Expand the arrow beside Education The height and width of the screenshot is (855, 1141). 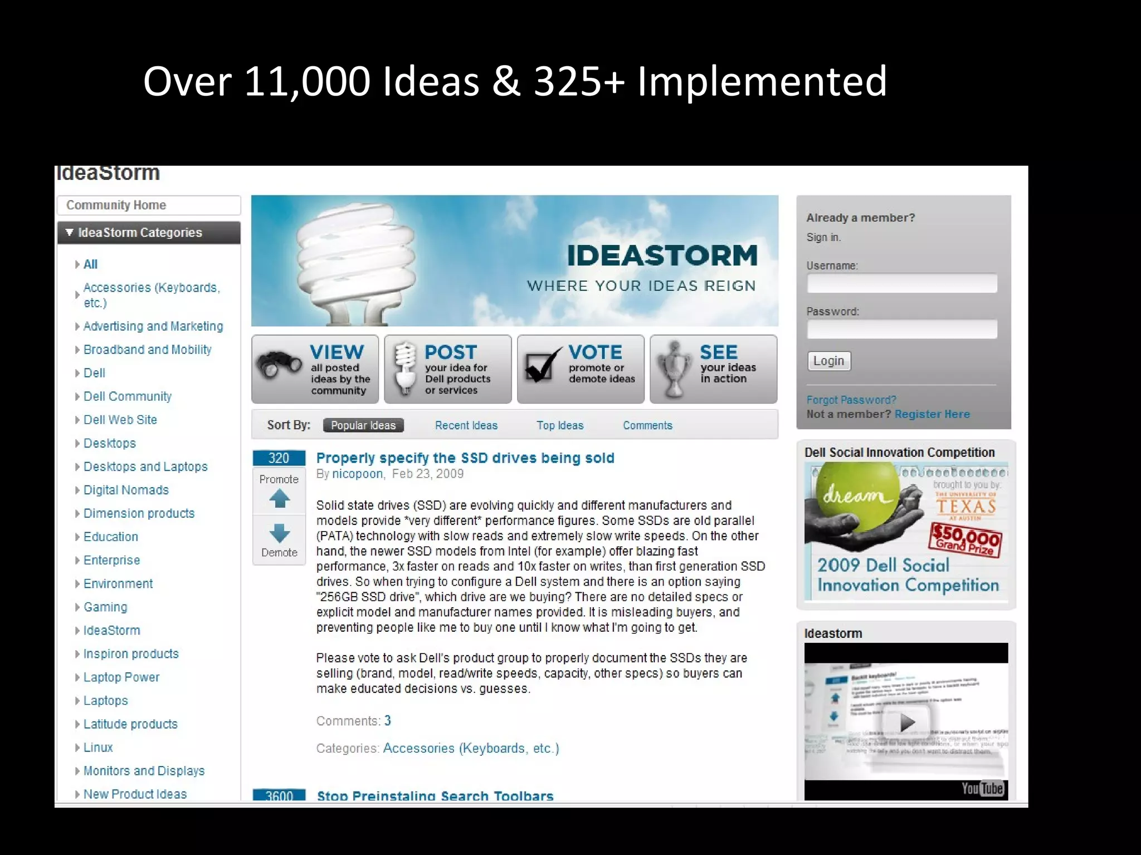77,537
